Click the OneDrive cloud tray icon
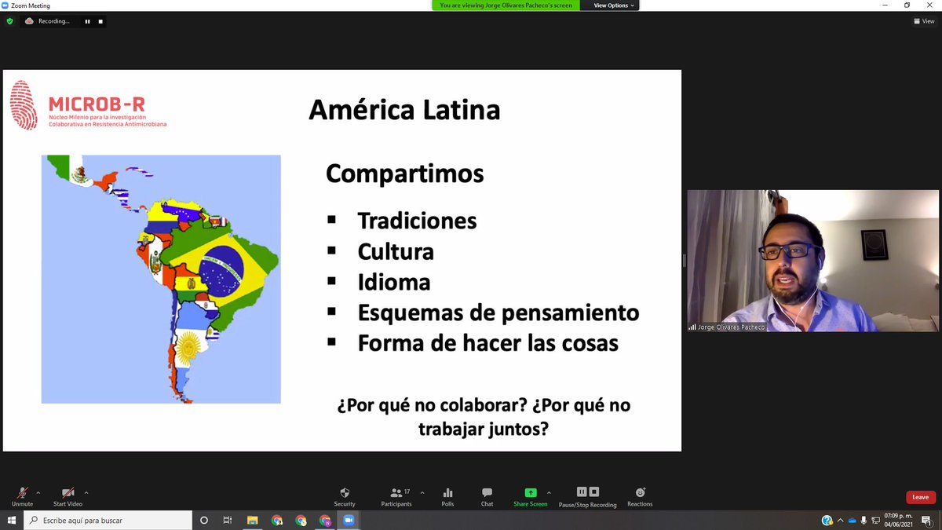The width and height of the screenshot is (942, 530). [853, 520]
